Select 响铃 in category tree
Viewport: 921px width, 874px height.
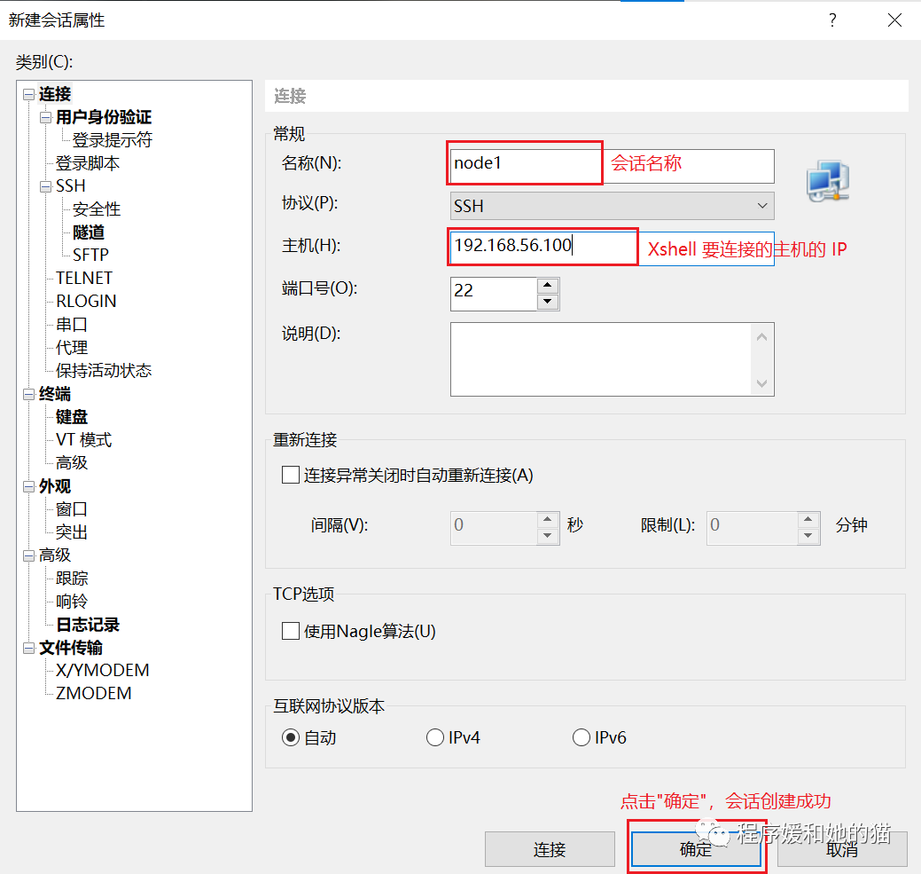(72, 602)
